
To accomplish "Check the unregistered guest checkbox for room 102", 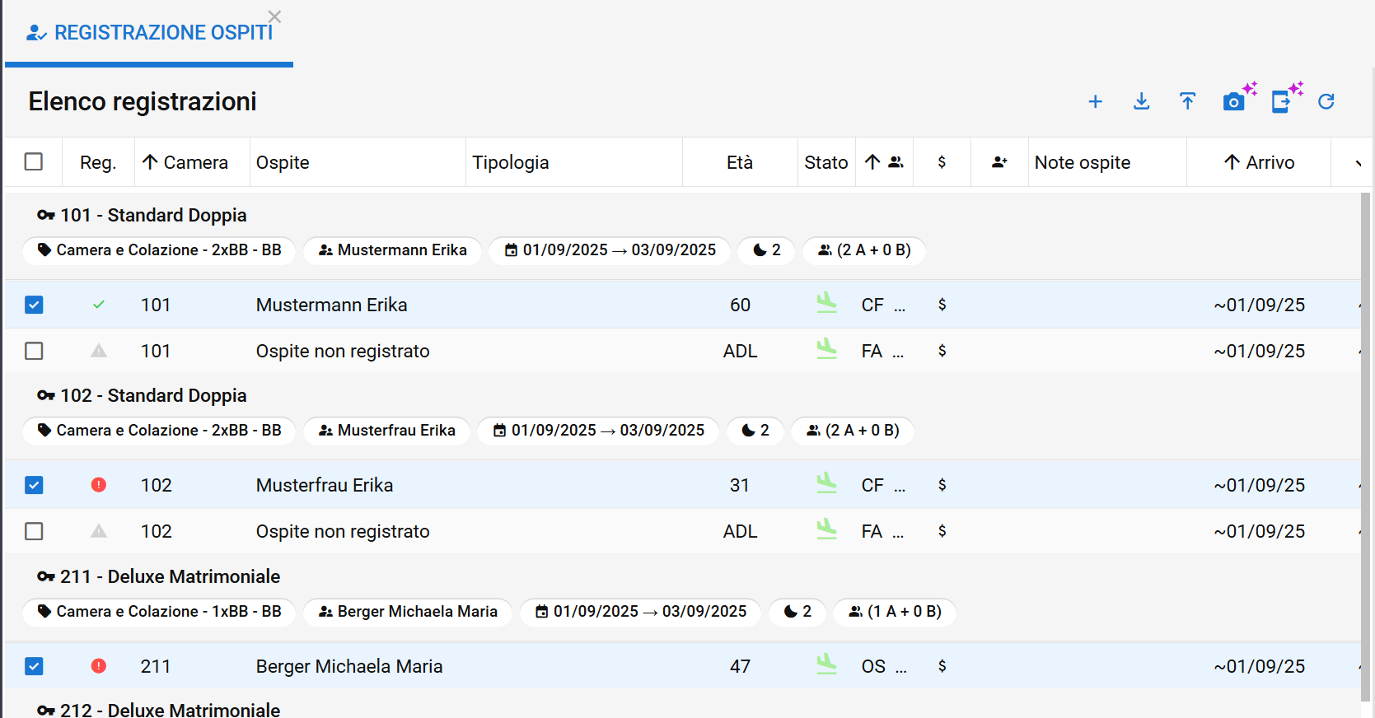I will tap(34, 531).
